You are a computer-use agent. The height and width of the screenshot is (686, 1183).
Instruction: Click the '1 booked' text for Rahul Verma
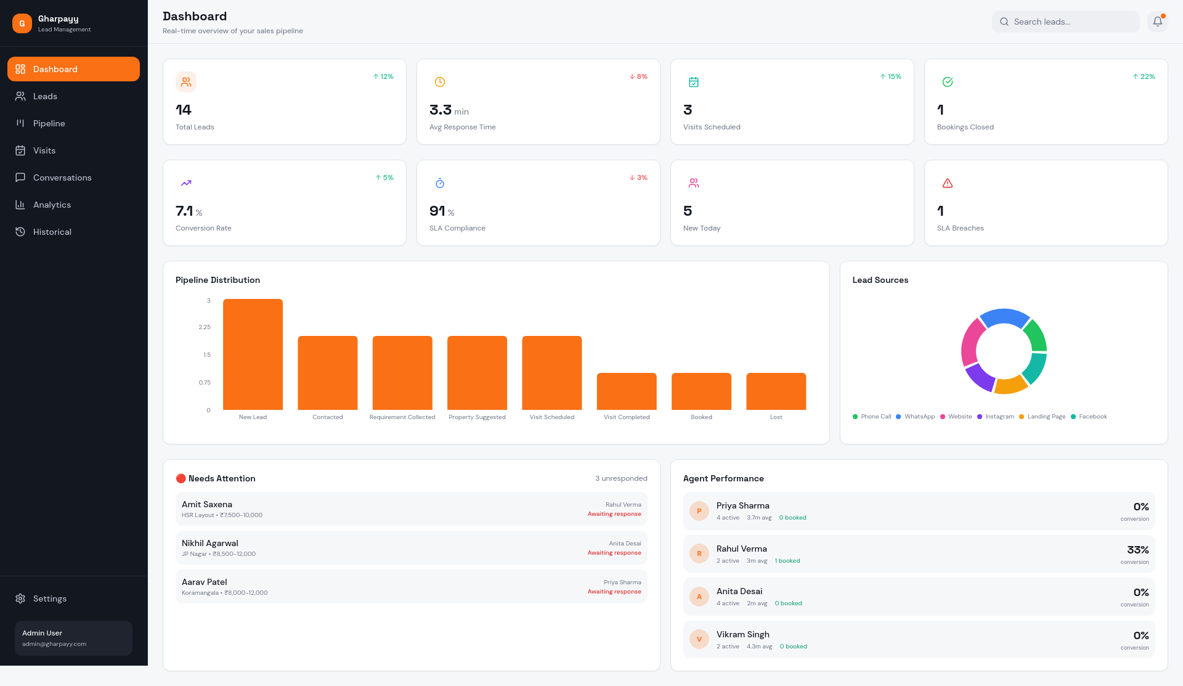click(x=787, y=561)
